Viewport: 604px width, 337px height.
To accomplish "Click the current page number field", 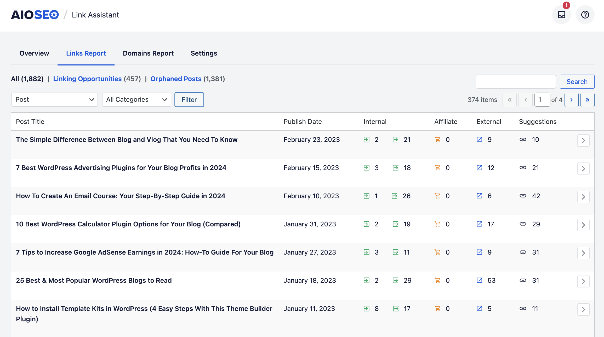I will click(542, 100).
